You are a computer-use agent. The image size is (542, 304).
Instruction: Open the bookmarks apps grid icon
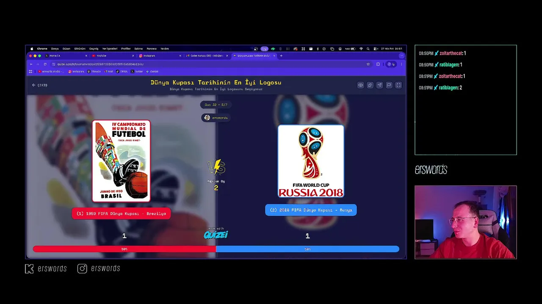[30, 71]
